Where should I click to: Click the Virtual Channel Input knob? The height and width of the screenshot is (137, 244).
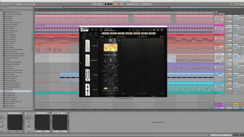[105, 61]
